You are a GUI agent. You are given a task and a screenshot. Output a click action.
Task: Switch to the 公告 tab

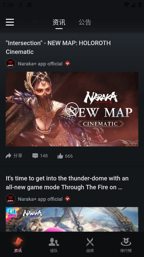pyautogui.click(x=85, y=22)
